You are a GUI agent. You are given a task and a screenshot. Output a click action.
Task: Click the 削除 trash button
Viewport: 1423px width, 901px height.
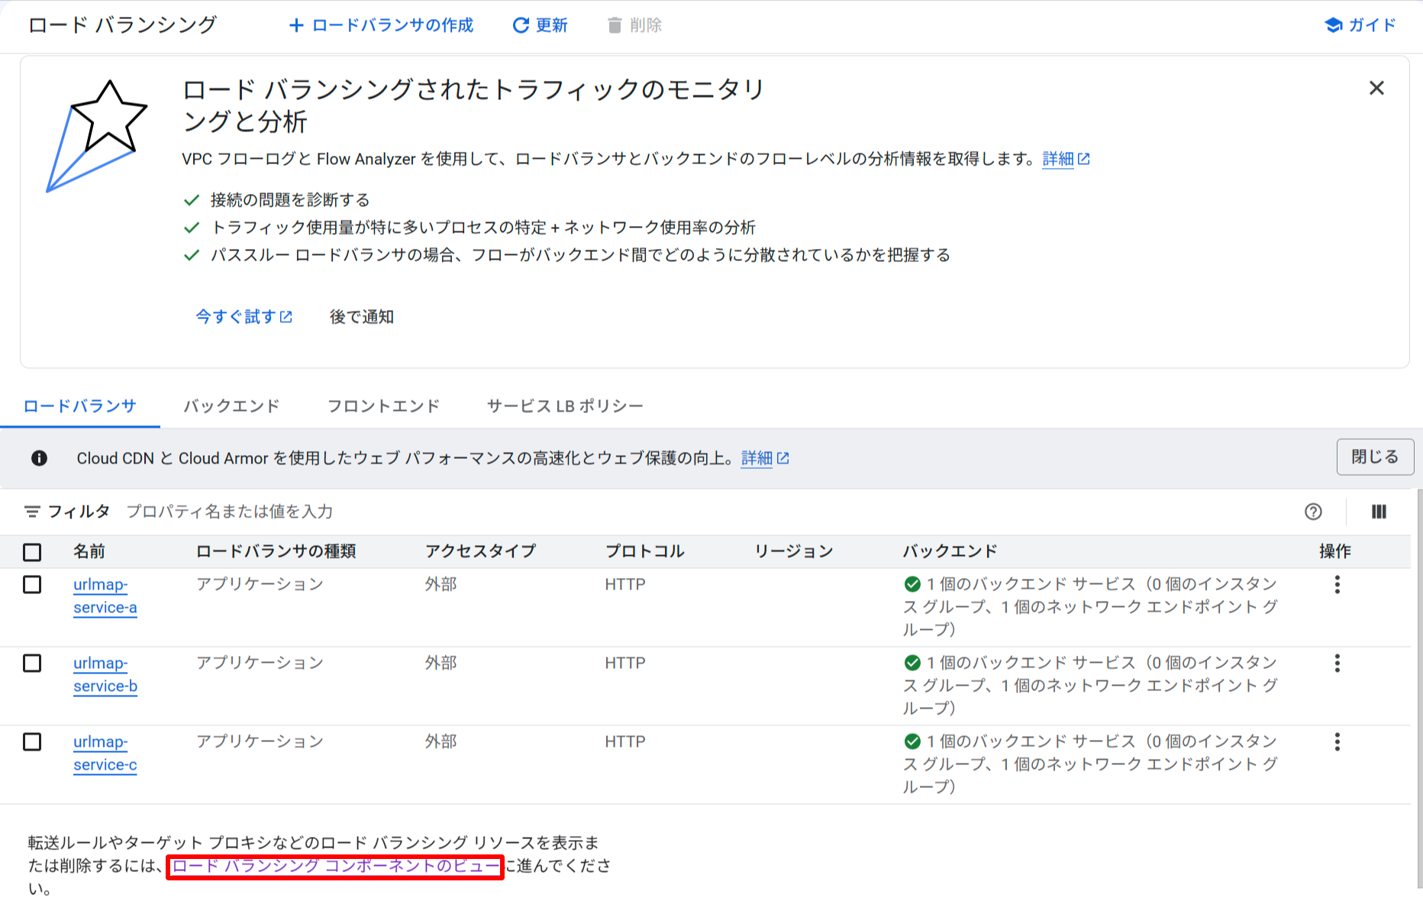[x=634, y=25]
